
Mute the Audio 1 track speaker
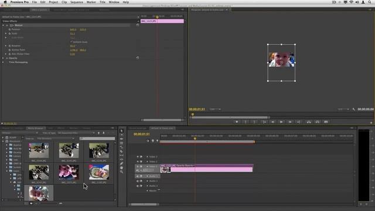coord(138,176)
